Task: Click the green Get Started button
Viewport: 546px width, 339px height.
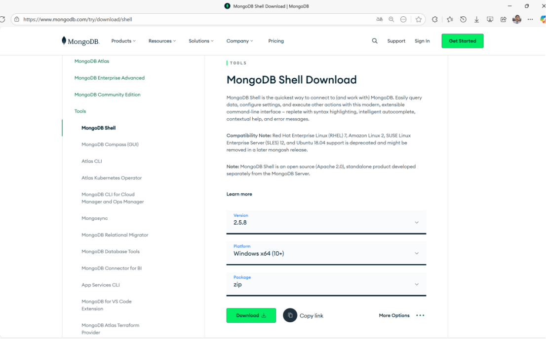Action: pos(463,41)
